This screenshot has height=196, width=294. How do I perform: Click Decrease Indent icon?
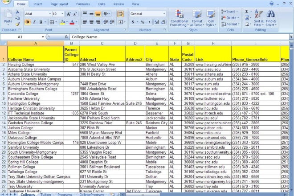point(106,22)
